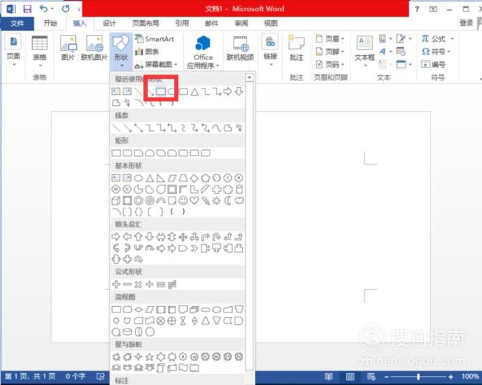Choose the smiley face shape
482x385 pixels.
tap(183, 201)
